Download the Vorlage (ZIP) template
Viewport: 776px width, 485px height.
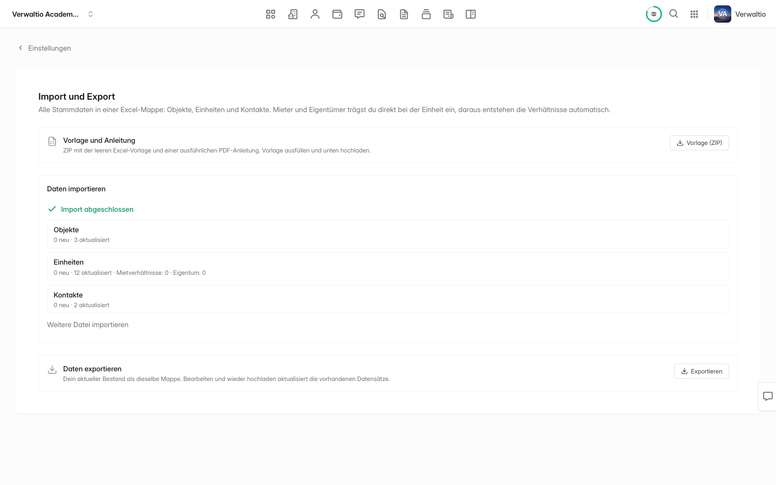(699, 143)
